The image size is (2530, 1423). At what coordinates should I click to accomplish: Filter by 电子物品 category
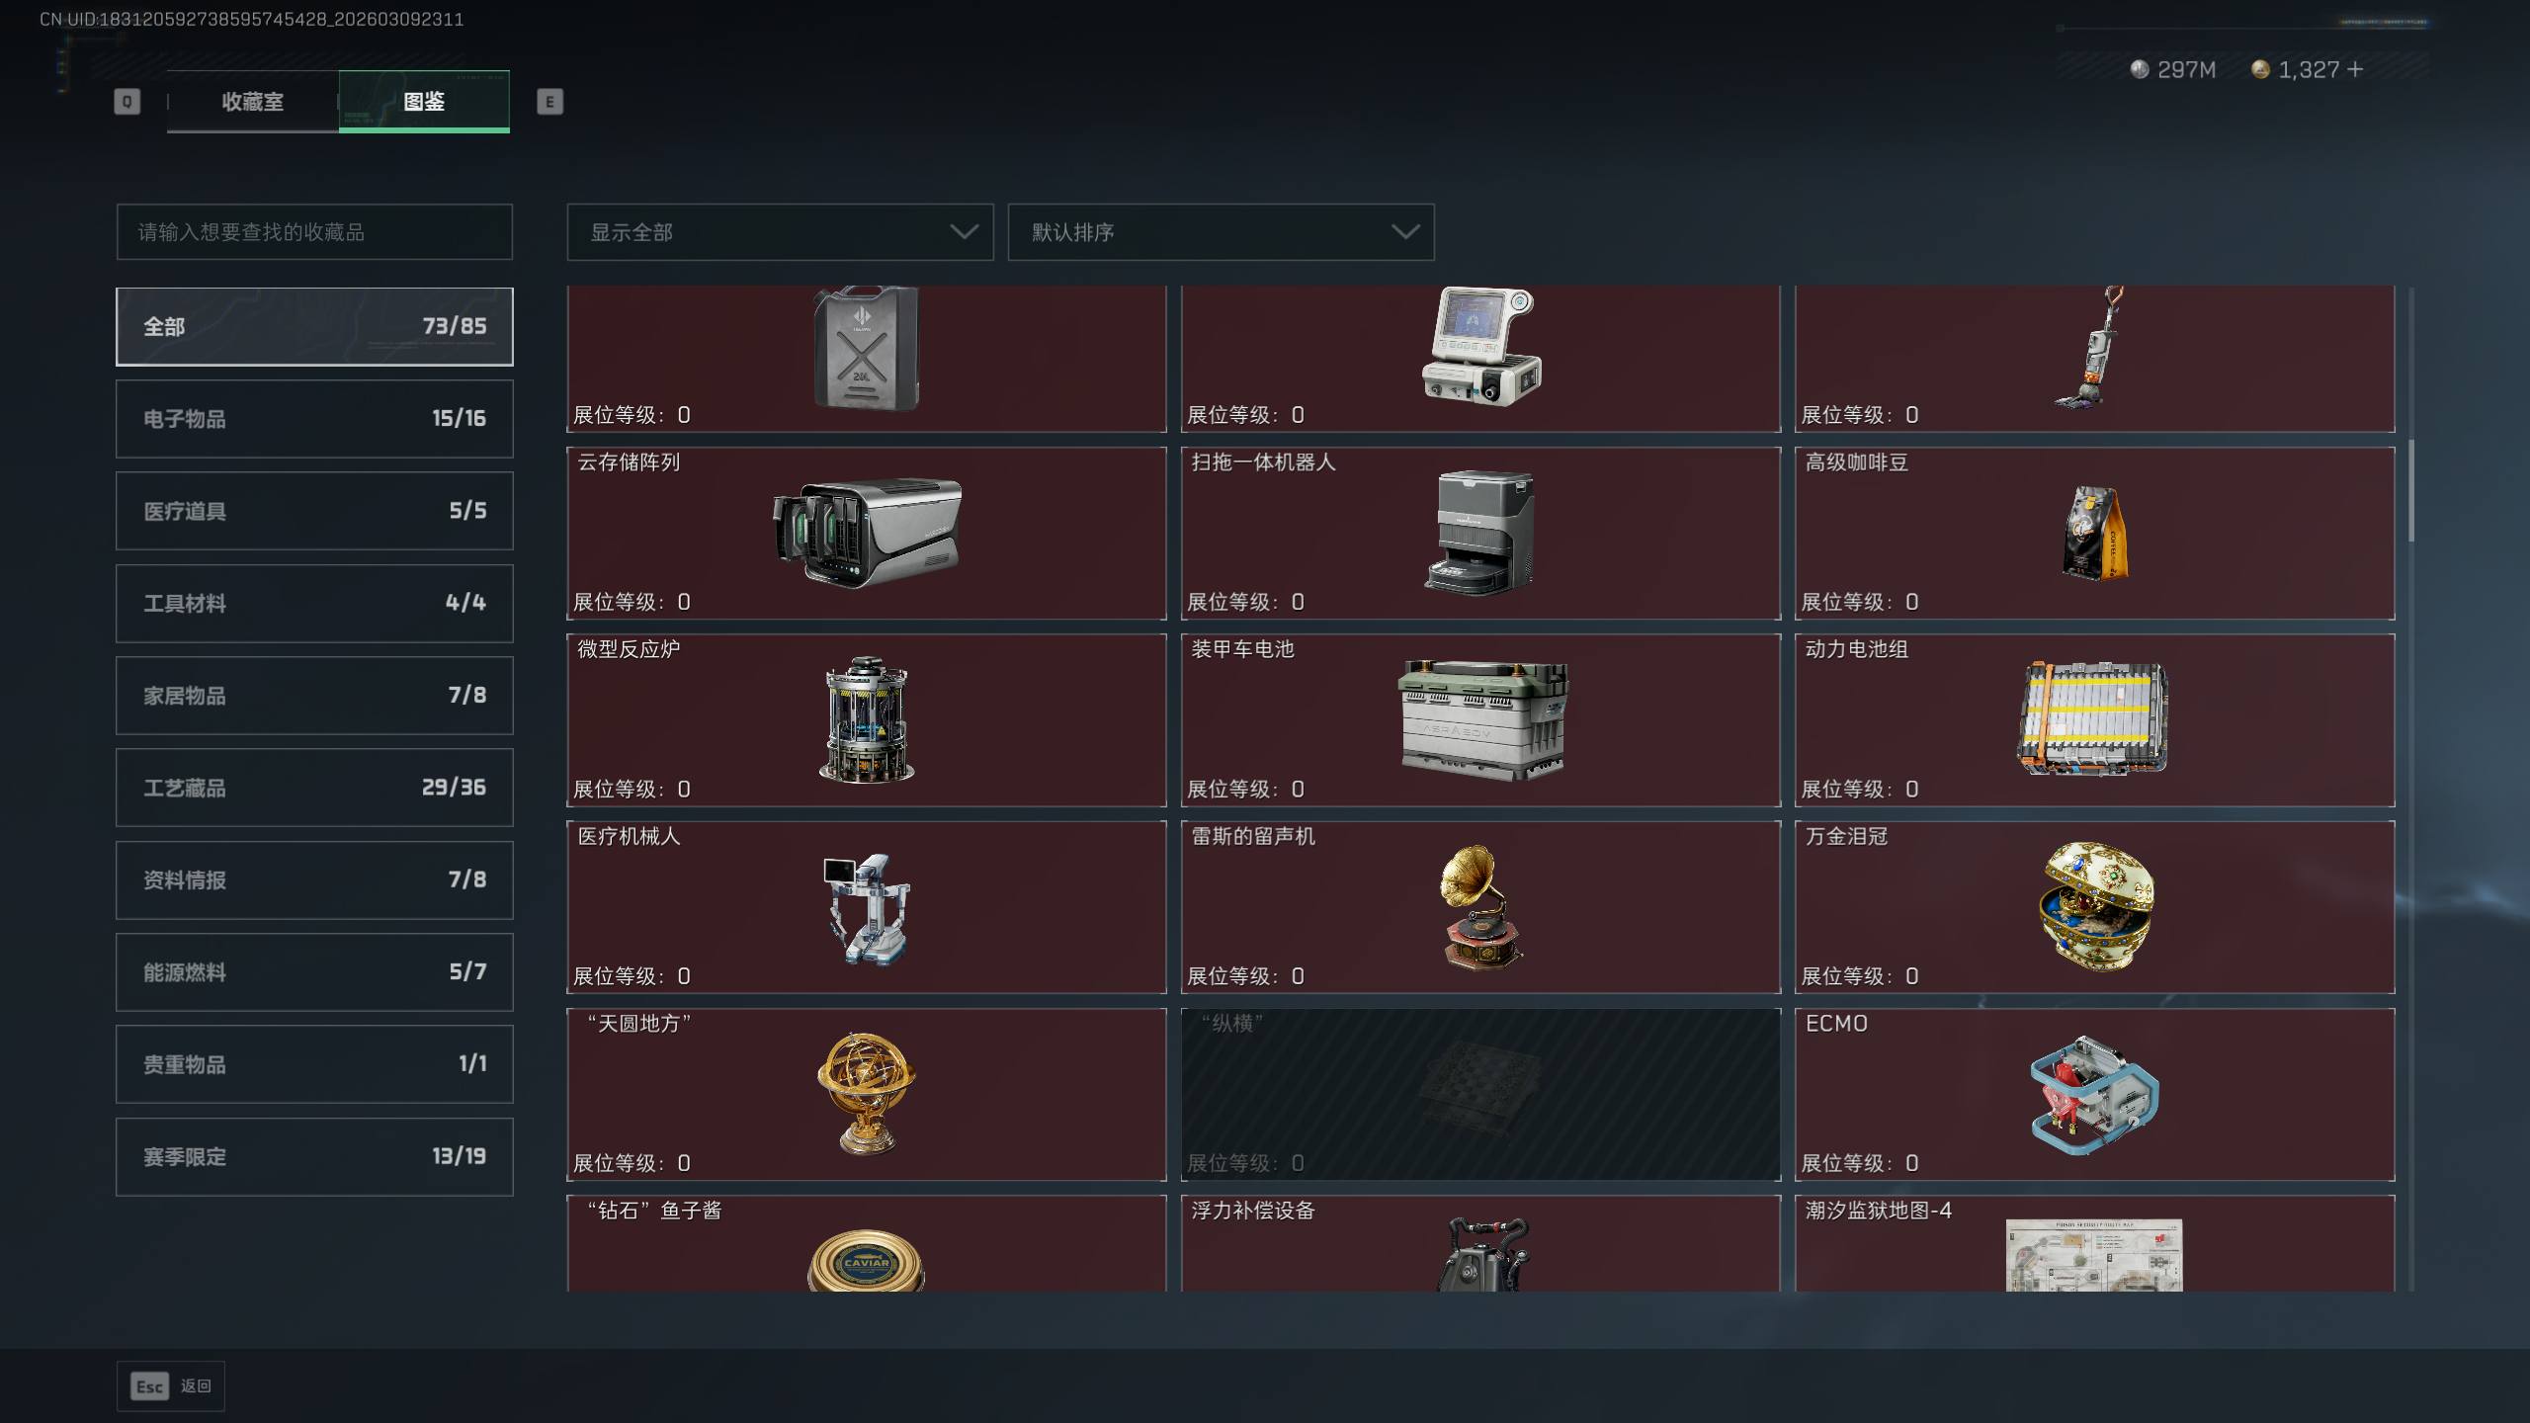[314, 419]
